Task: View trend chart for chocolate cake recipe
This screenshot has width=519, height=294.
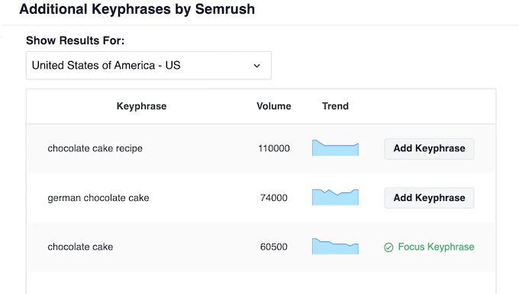Action: coord(335,147)
